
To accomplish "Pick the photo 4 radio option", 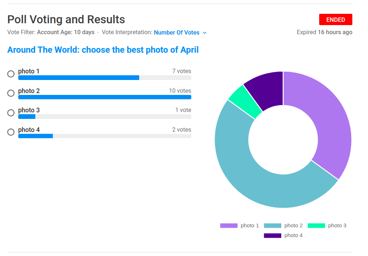I will pos(11,132).
